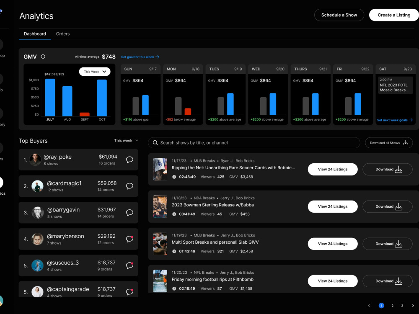Click 2023 Bowman Sterling Release title
419x314 pixels.
(x=213, y=205)
